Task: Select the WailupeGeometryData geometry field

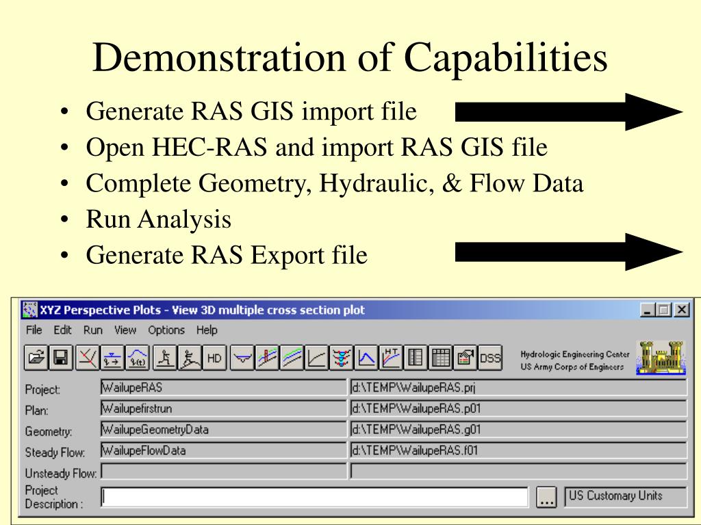Action: (x=224, y=429)
